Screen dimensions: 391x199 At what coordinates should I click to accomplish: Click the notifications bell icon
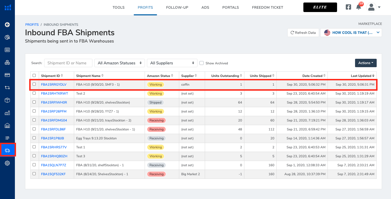click(358, 7)
